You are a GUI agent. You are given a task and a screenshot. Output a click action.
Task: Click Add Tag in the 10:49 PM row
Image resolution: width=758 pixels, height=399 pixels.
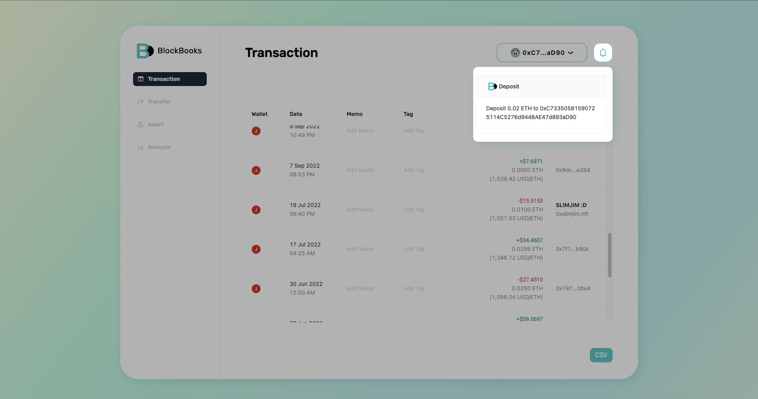414,131
